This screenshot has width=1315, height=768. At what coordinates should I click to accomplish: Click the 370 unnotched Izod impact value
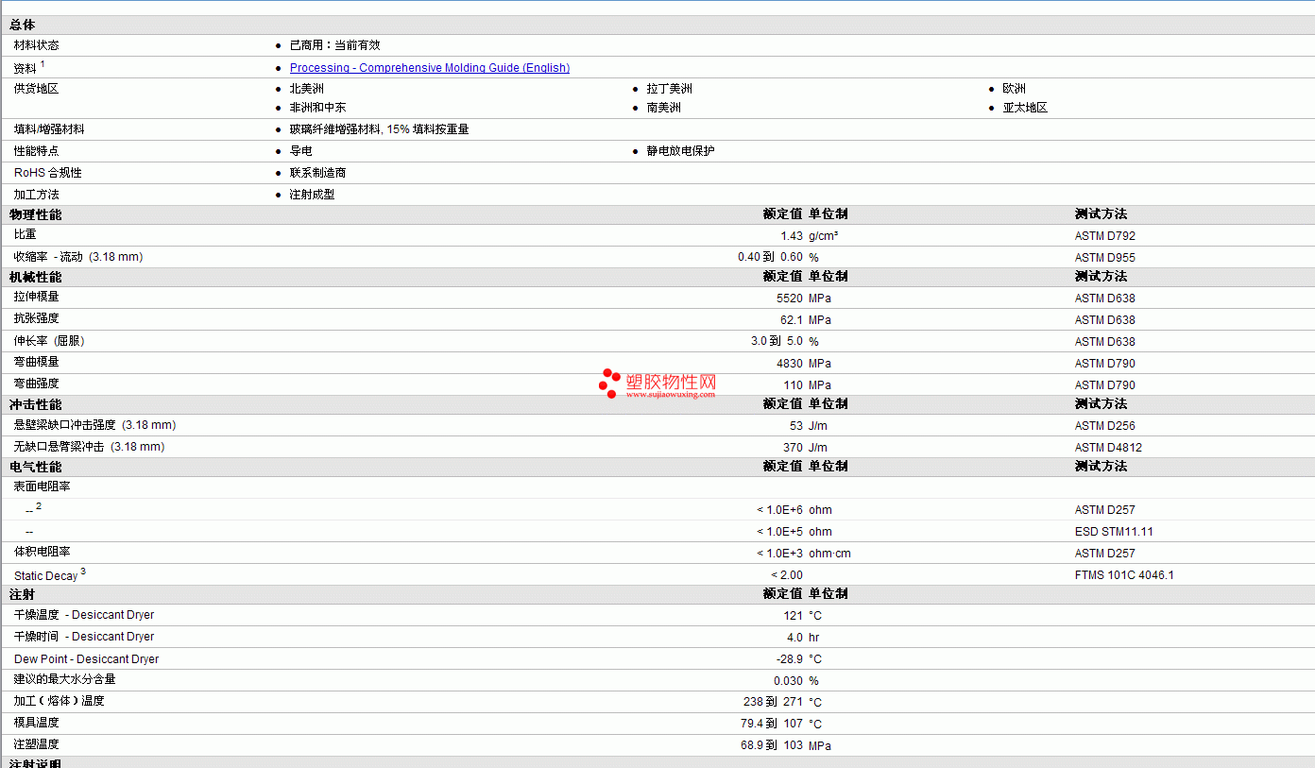pos(794,448)
